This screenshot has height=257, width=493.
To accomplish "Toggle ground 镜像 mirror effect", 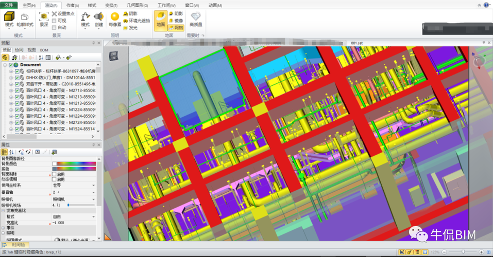I will [176, 21].
